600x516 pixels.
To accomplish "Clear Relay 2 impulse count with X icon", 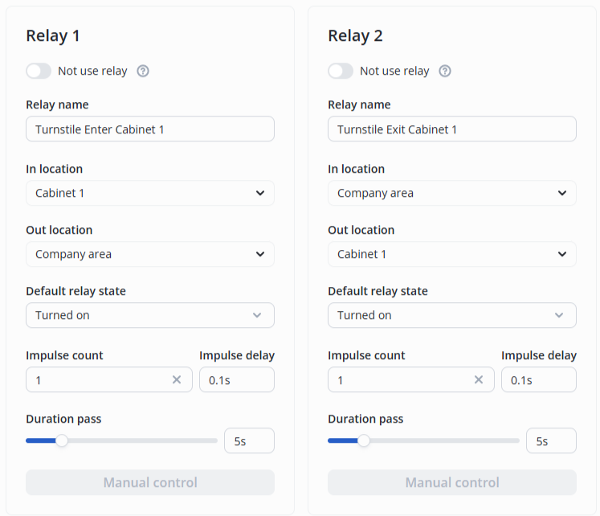I will (x=479, y=379).
